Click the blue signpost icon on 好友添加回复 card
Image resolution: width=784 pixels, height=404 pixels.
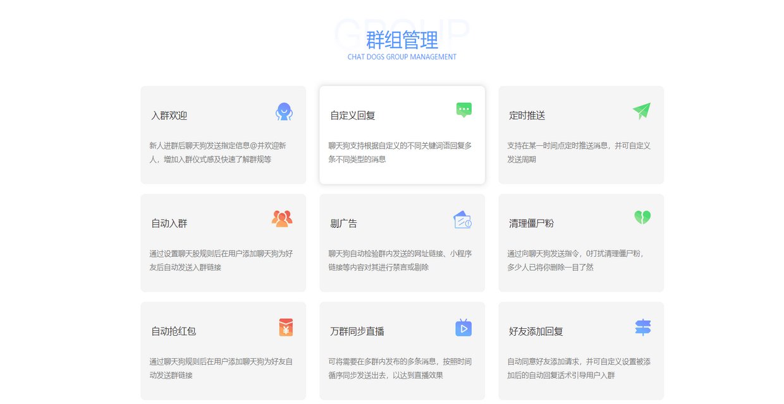pos(642,326)
